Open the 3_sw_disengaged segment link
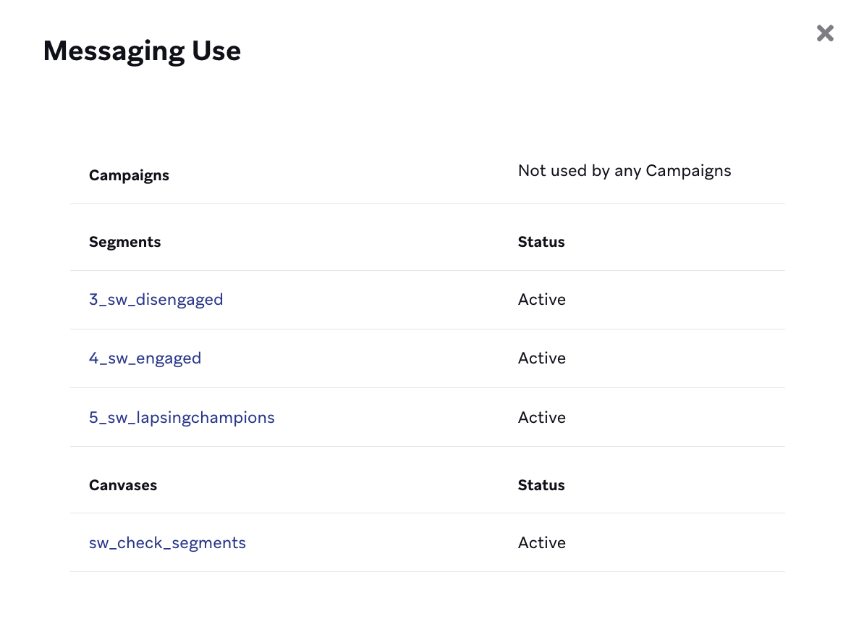This screenshot has height=643, width=864. pyautogui.click(x=156, y=300)
